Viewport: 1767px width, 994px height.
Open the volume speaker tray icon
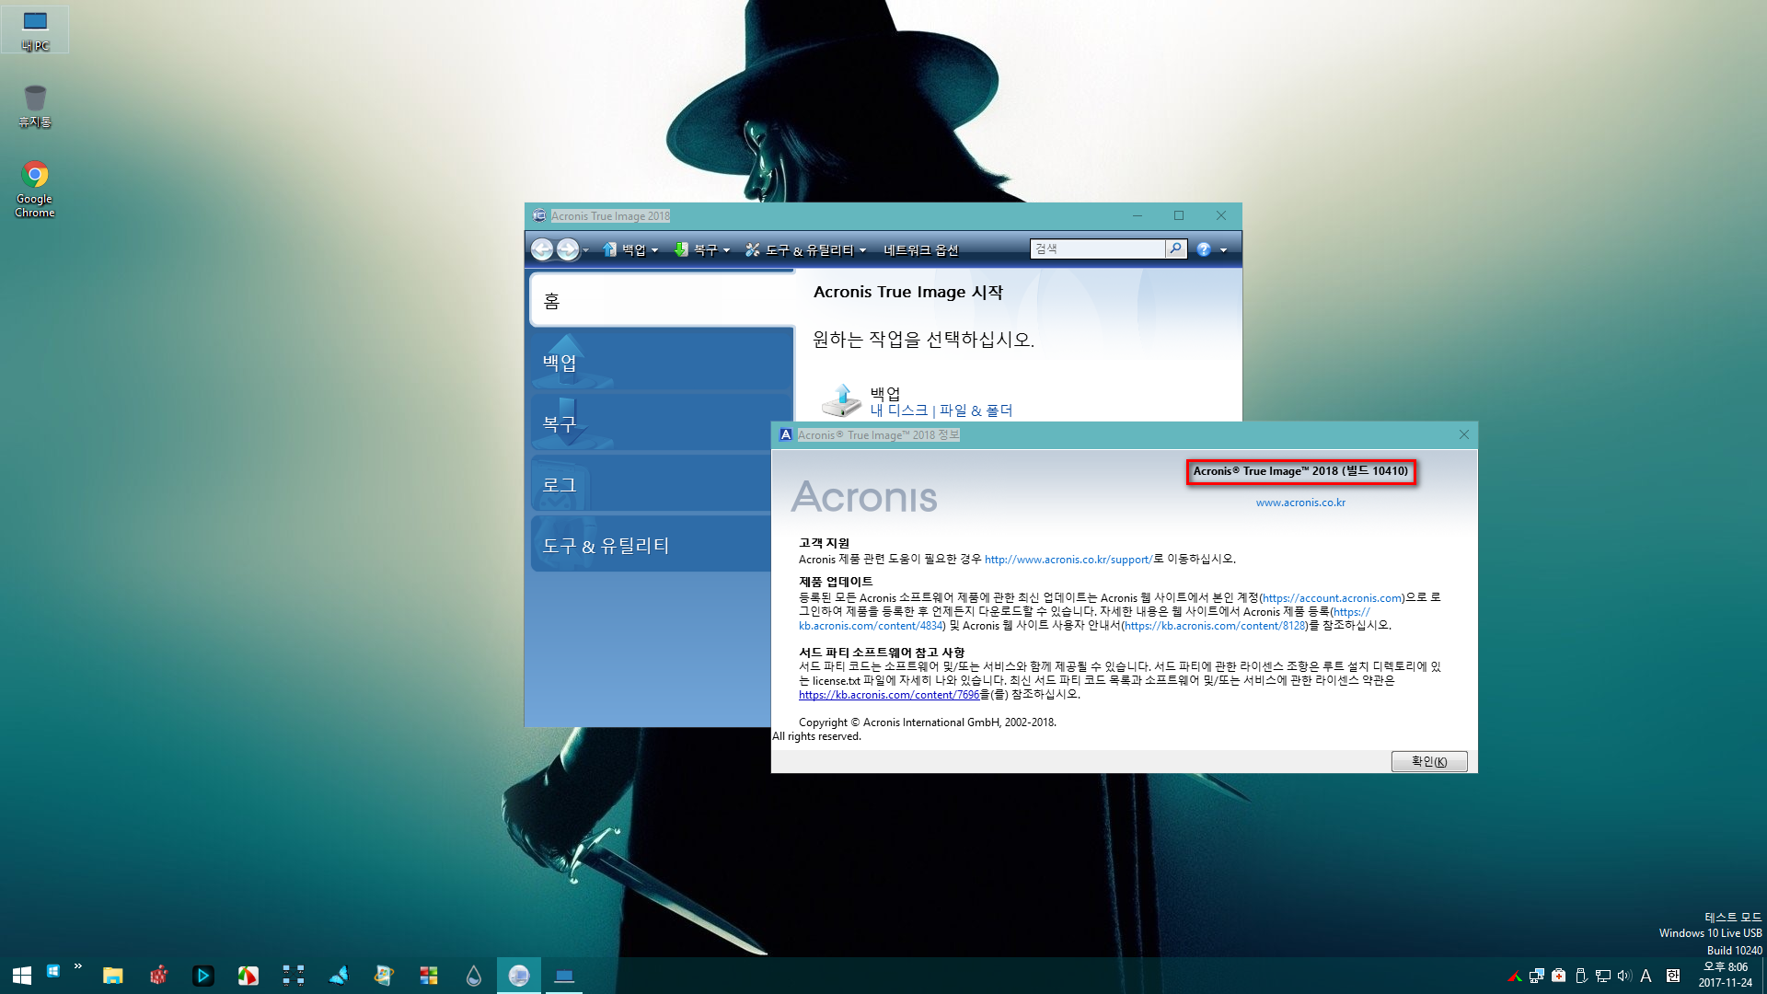tap(1624, 977)
